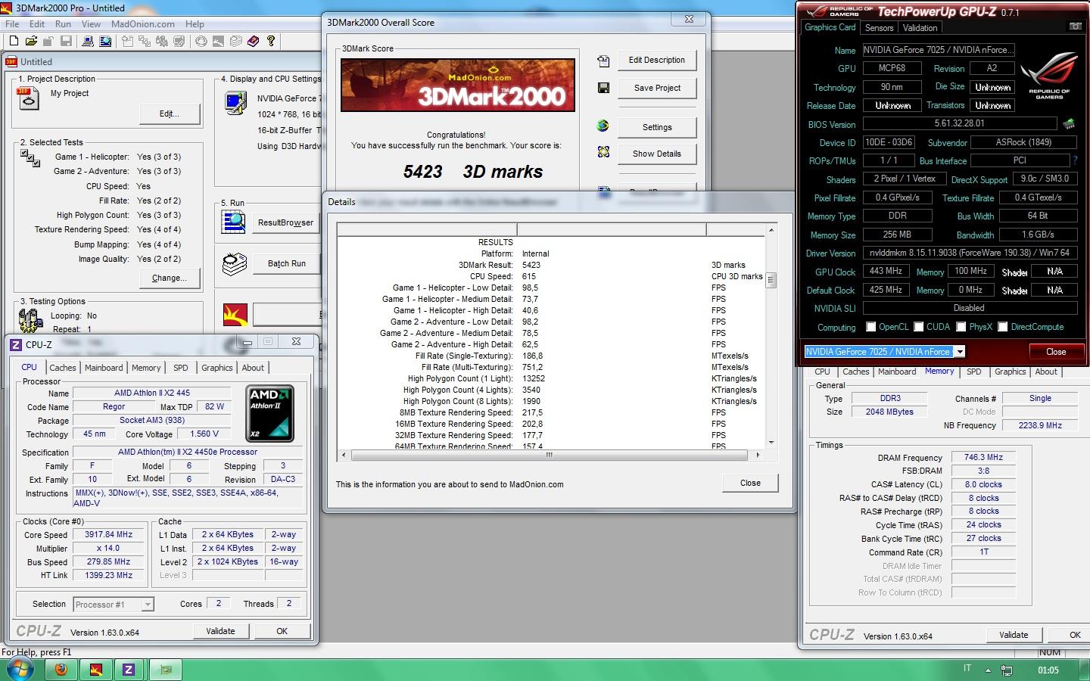
Task: Switch to the Validation tab in GPU-Z
Action: tap(920, 28)
